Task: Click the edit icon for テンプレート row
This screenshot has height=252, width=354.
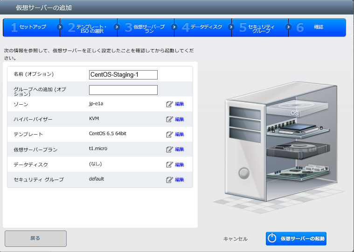Action: [170, 135]
